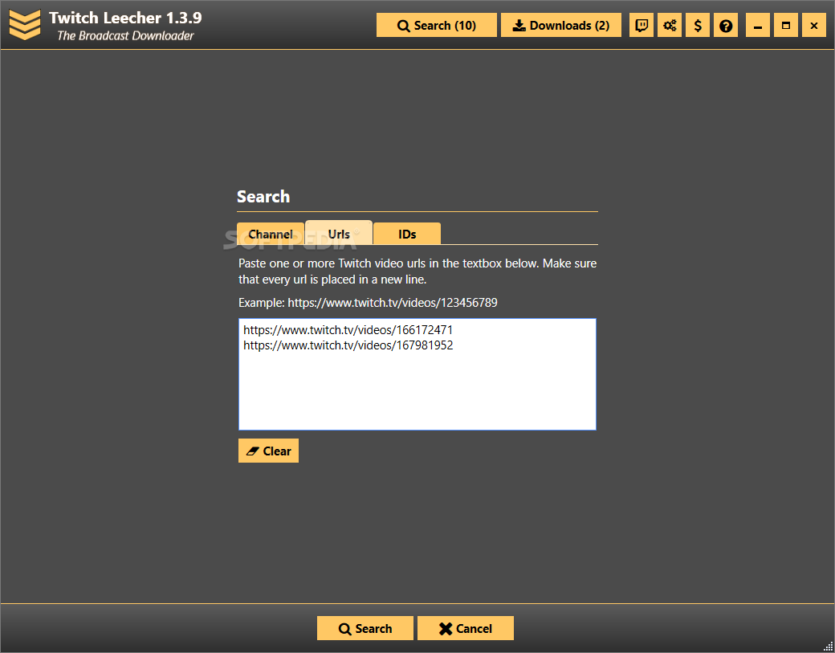The image size is (835, 653).
Task: Click the Twitch Leecher 1.3.9 title
Action: [x=126, y=18]
